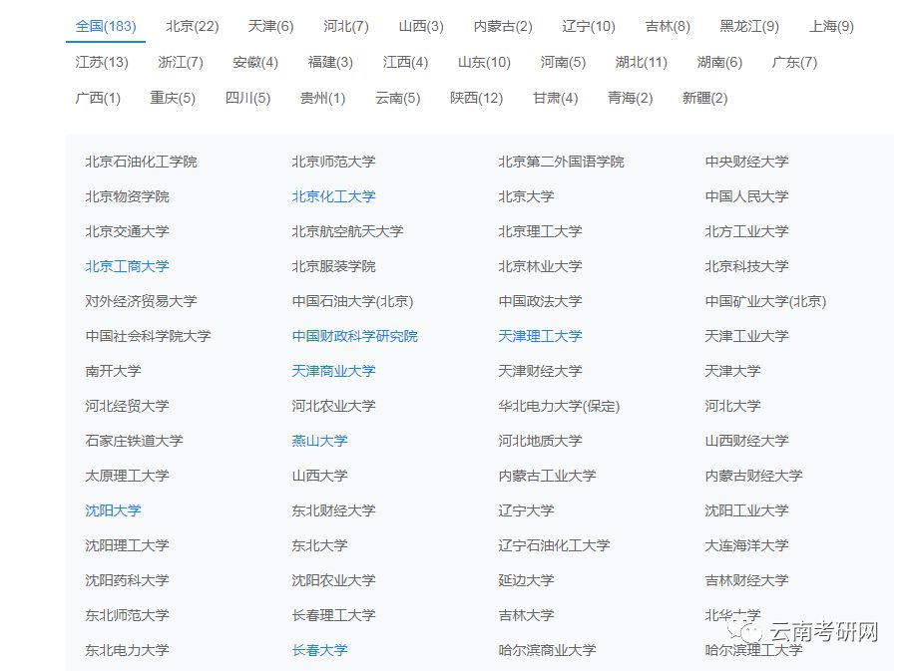
Task: Switch to the 新疆(2) tab
Action: point(704,99)
